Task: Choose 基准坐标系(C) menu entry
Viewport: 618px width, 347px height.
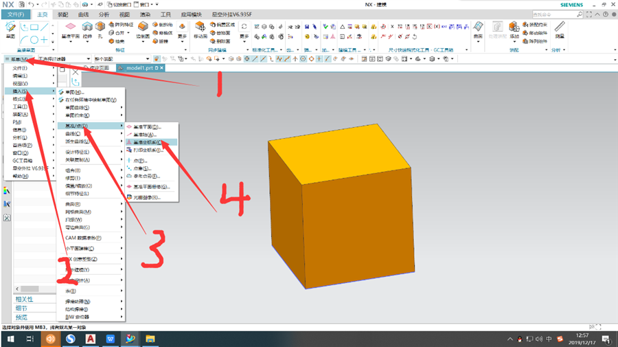Action: [152, 142]
